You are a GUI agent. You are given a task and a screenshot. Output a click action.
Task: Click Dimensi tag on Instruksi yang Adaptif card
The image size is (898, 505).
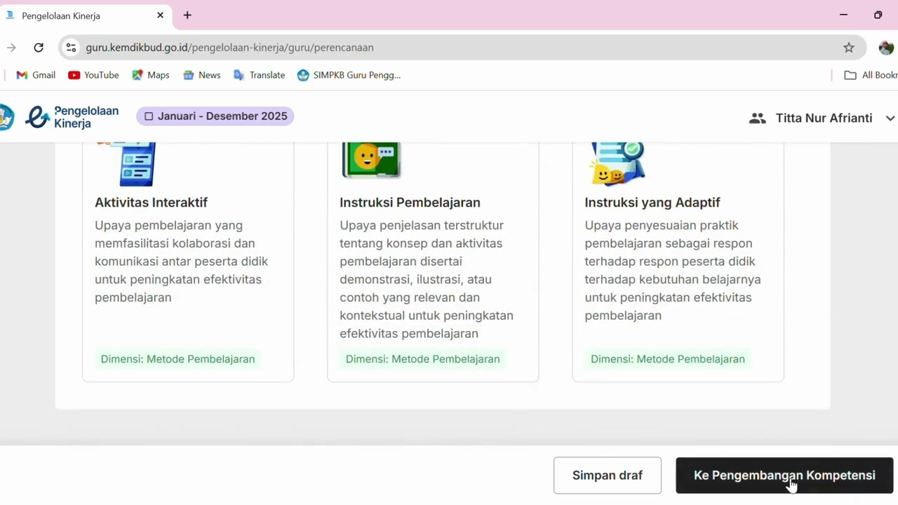pyautogui.click(x=668, y=359)
